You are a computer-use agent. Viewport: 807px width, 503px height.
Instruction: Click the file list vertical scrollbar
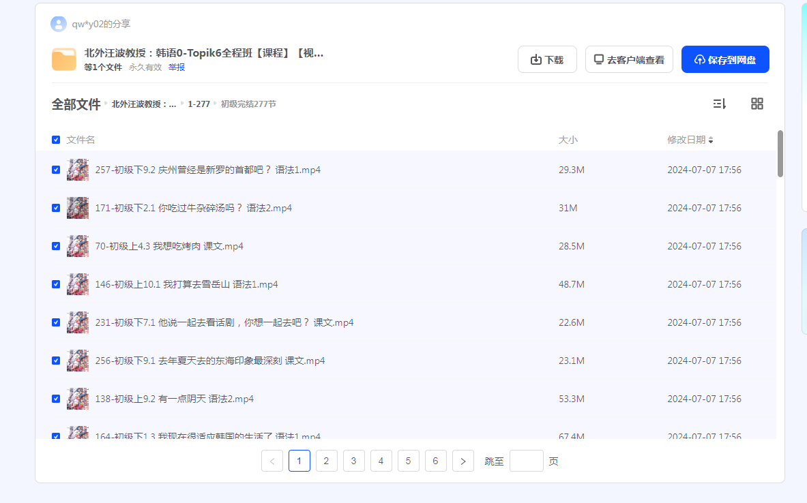point(780,154)
